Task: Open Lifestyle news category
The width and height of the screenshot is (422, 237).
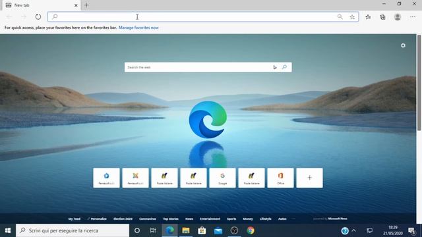Action: pyautogui.click(x=265, y=219)
